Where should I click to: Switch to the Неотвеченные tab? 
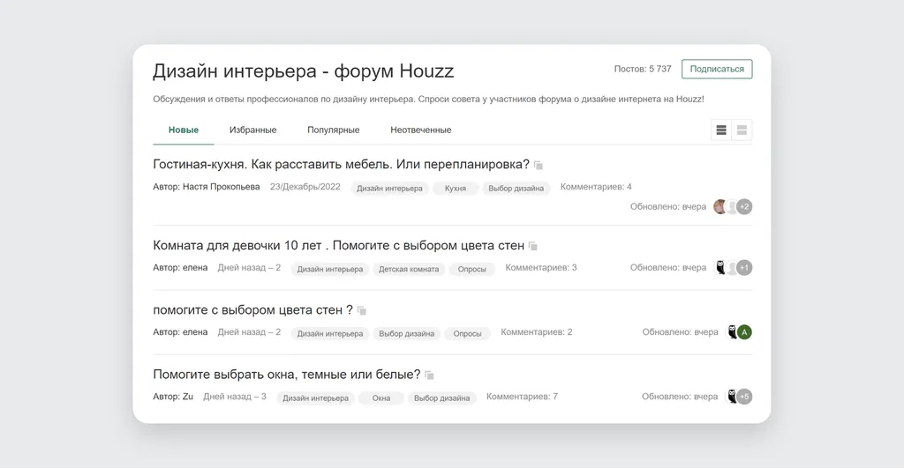pyautogui.click(x=421, y=130)
